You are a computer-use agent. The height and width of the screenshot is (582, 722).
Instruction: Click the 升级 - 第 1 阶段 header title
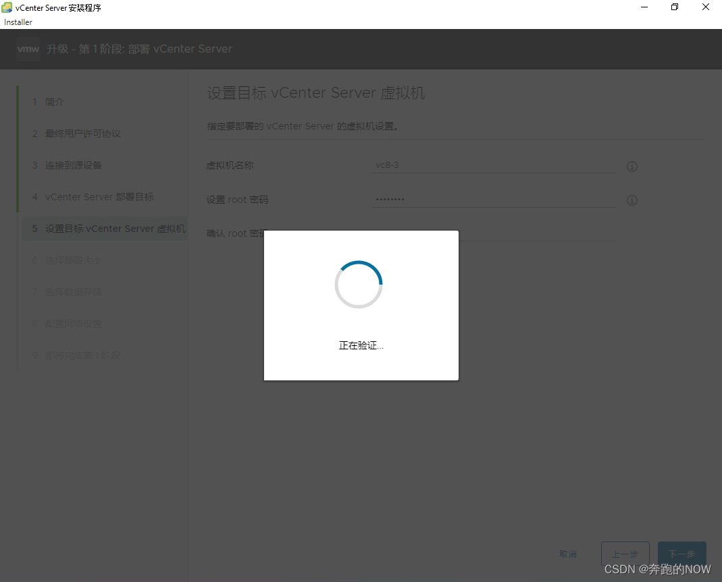pyautogui.click(x=139, y=49)
